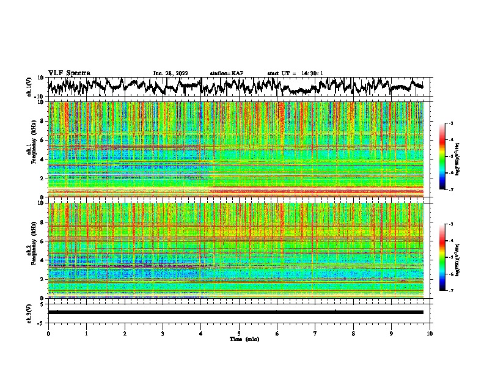Screen dimensions: 484x374
Task: Click the "-3" label on ch.1 colorbar
Action: tap(450, 123)
